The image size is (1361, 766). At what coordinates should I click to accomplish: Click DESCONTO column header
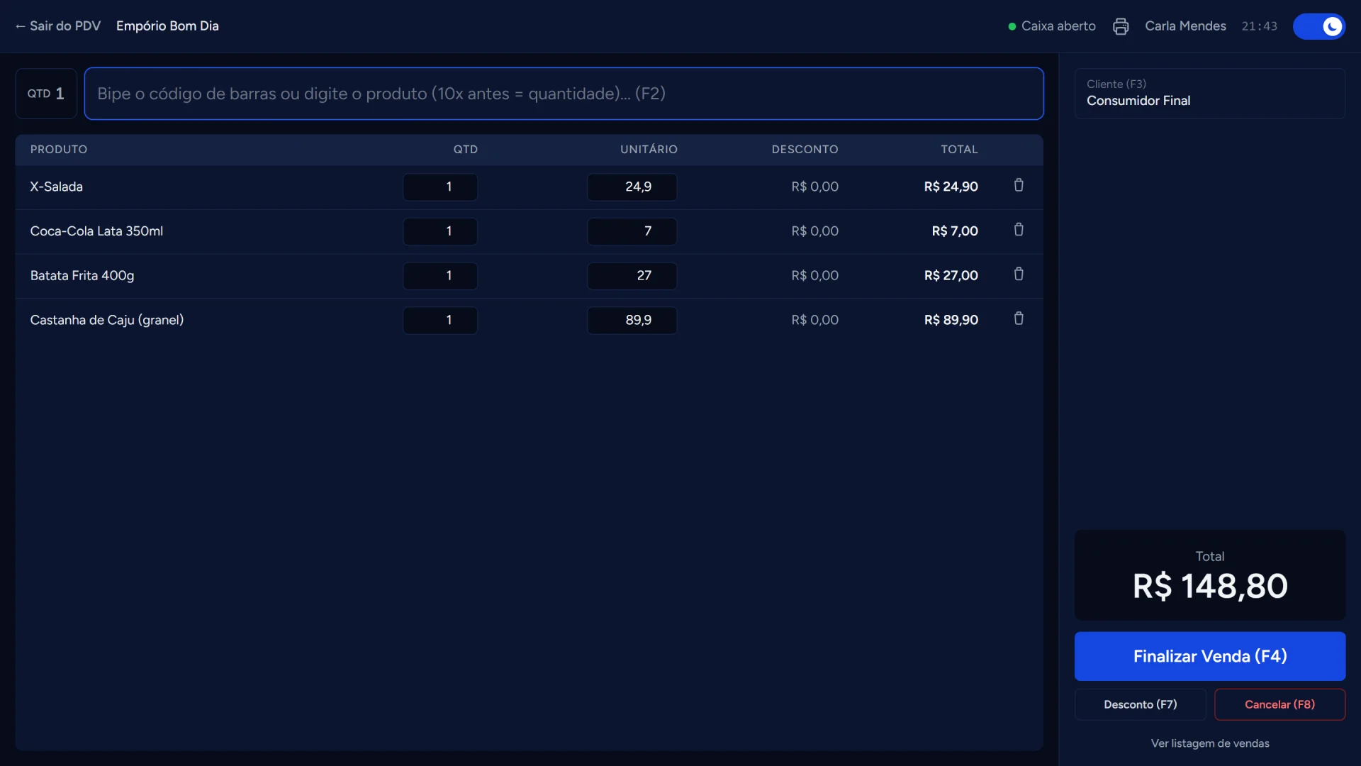[805, 150]
